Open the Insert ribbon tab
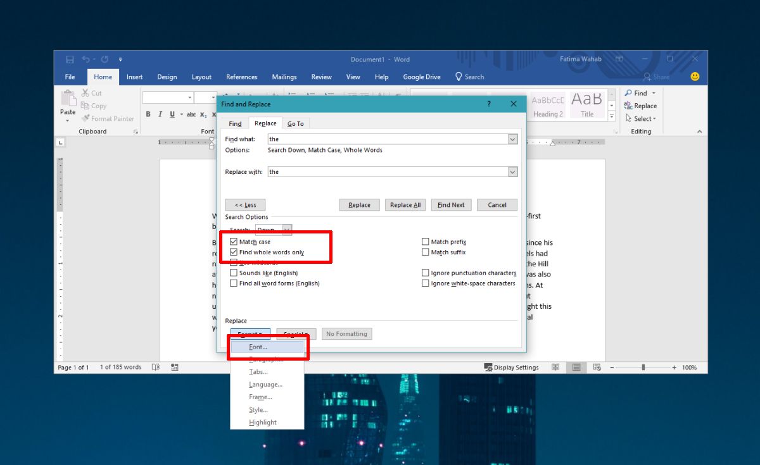The width and height of the screenshot is (760, 465). 134,77
